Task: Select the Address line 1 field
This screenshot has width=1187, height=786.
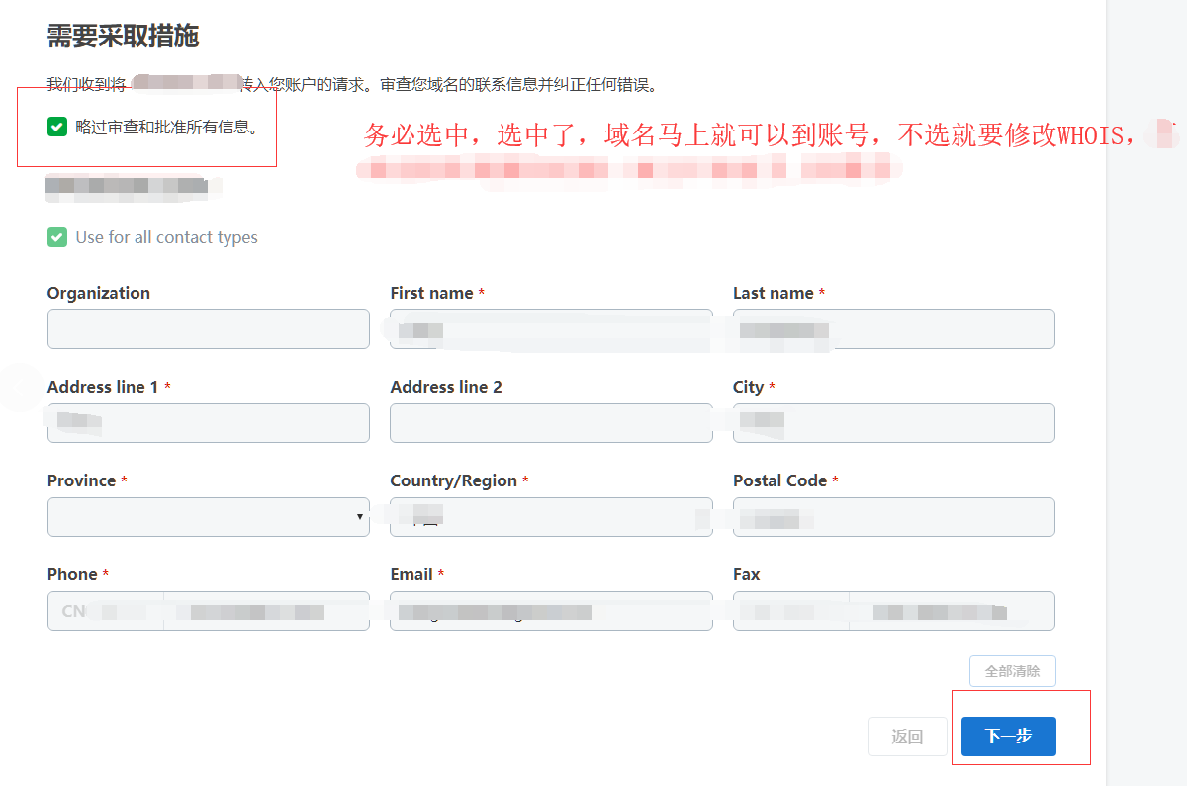Action: point(208,423)
